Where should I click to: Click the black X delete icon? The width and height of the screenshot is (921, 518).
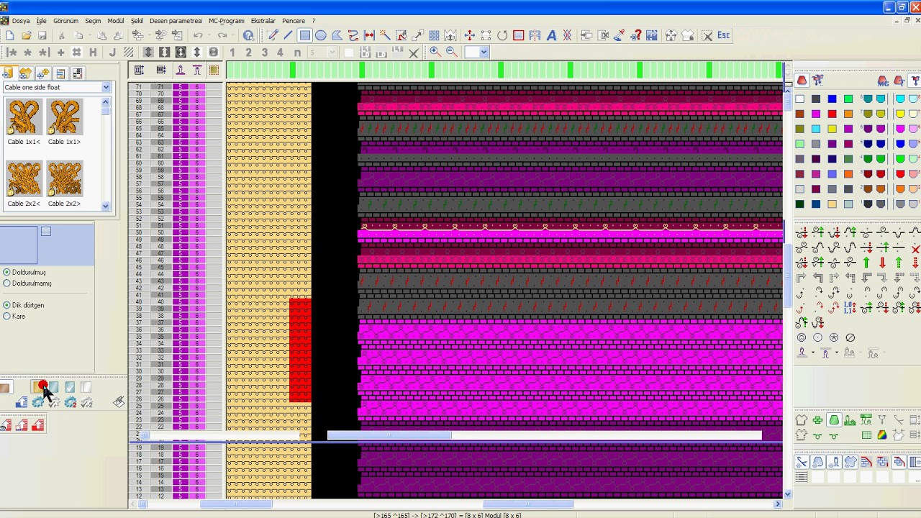coord(414,53)
